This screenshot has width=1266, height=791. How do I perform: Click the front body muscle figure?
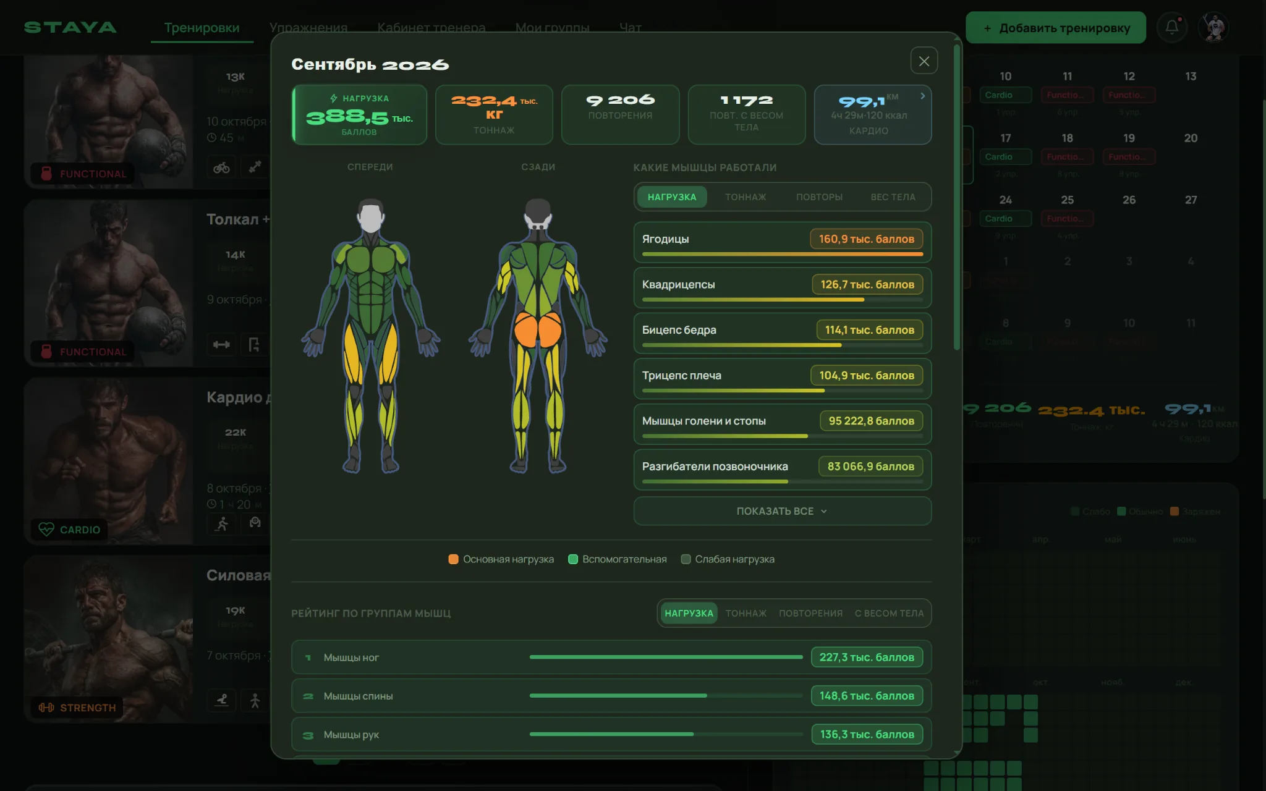pyautogui.click(x=370, y=336)
